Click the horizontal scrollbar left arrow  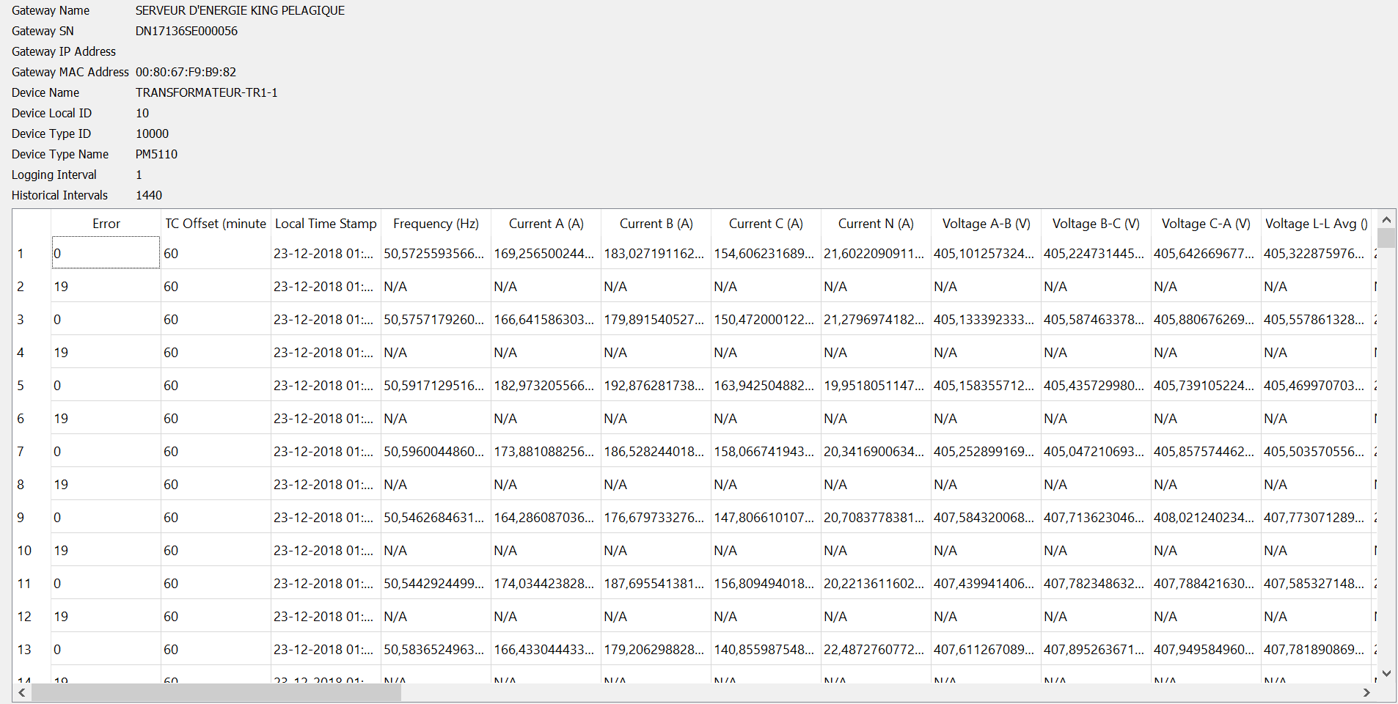click(22, 692)
